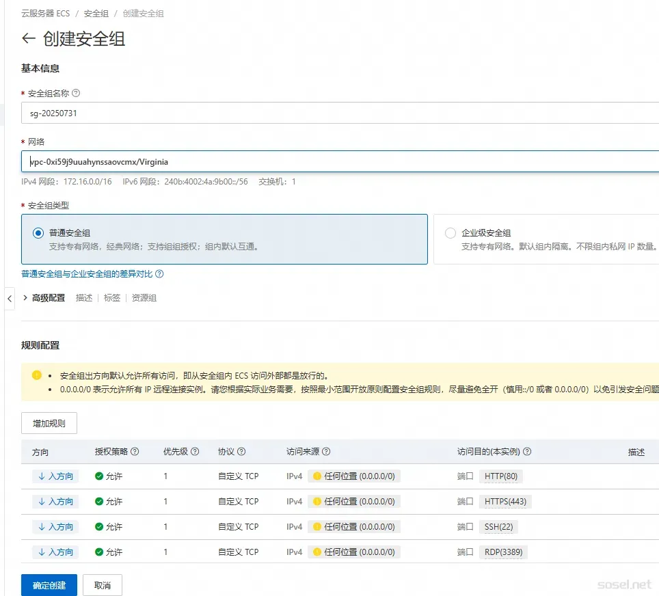Click 入方向 direction tag in HTTP(80) row

tap(55, 476)
